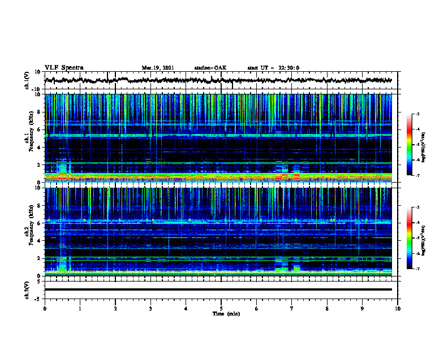Click the 'ch.3(V)' axis label

tap(27, 290)
